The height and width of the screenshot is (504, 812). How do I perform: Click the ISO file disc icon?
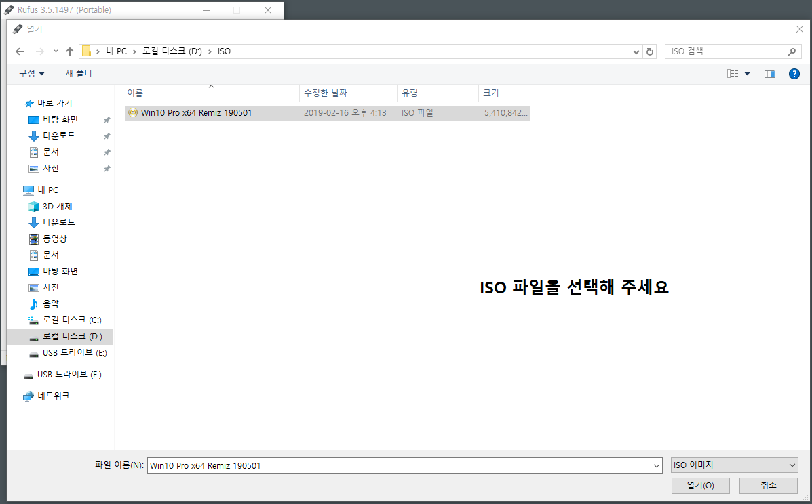(132, 112)
